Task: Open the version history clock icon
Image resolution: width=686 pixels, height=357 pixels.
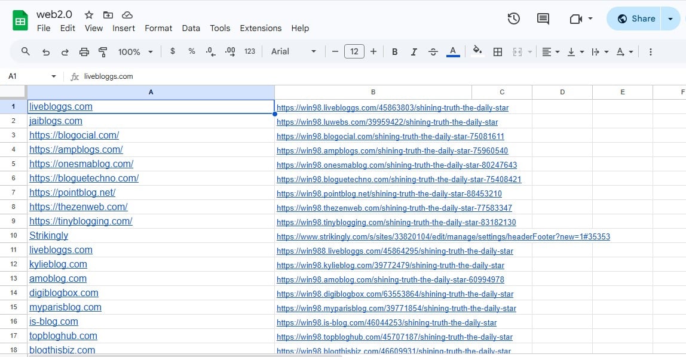Action: tap(513, 19)
